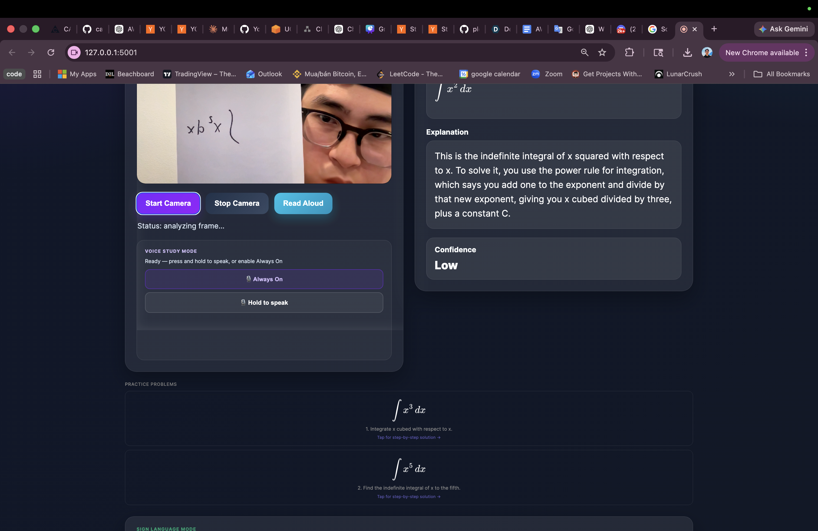Click the page reload icon

51,52
